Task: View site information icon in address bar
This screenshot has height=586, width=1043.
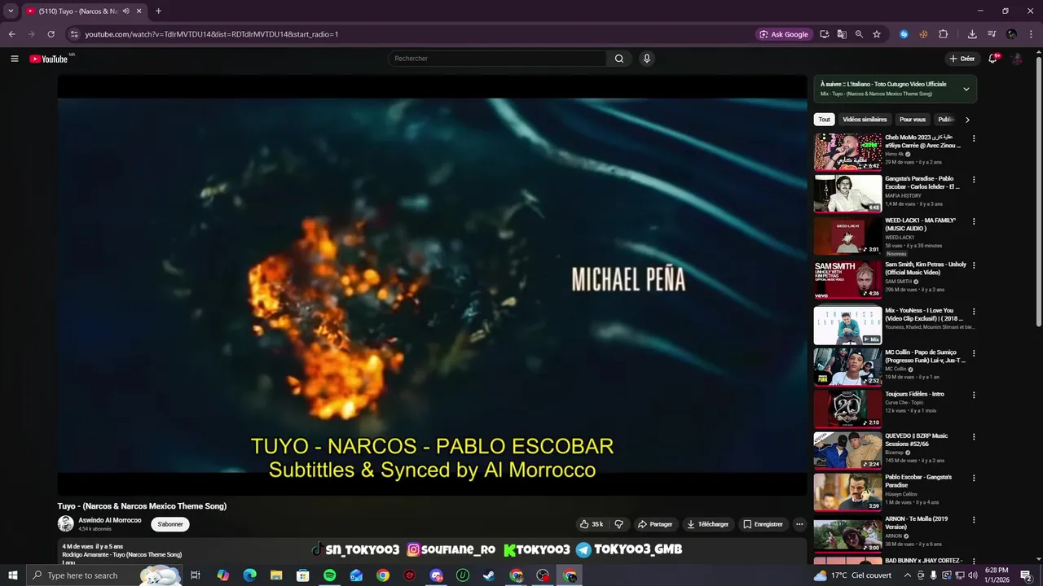Action: pyautogui.click(x=74, y=34)
